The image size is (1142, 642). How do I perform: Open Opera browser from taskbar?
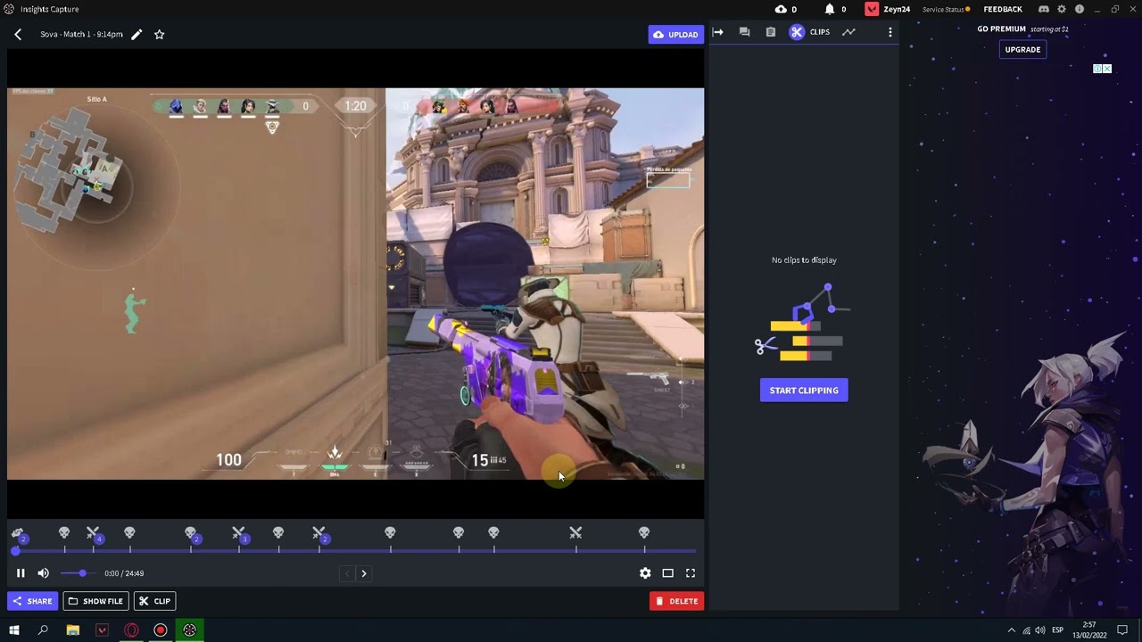pos(131,630)
